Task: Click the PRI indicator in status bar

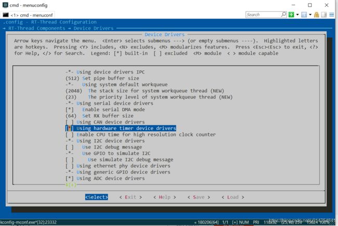Action: [x=256, y=222]
